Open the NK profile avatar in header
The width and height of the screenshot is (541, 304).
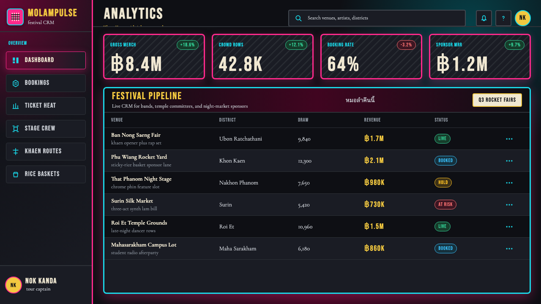pos(523,18)
